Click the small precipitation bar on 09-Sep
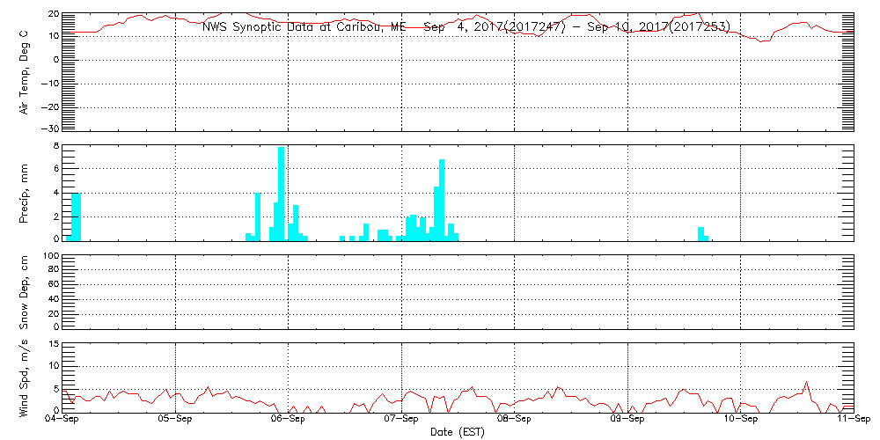The image size is (880, 440). point(701,233)
